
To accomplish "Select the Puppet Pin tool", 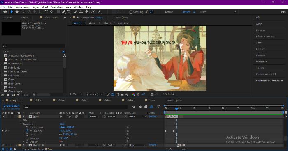I will 100,12.
